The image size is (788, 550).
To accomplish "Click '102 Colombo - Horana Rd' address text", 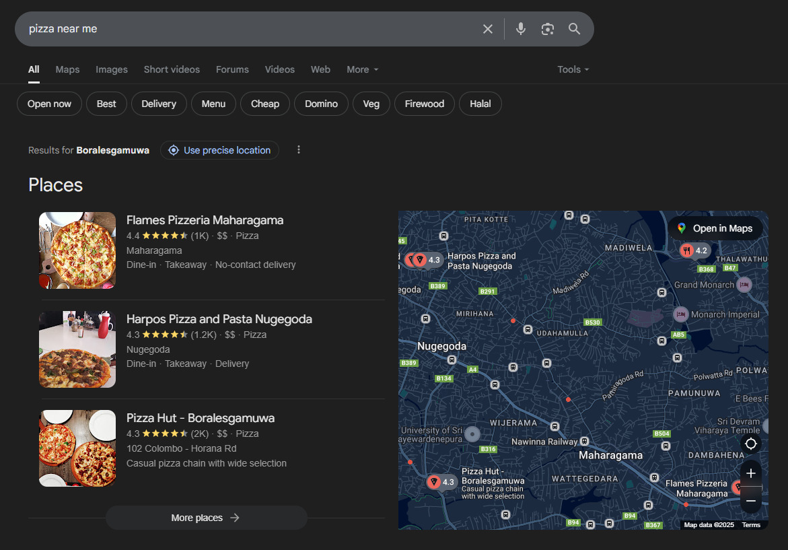I will 182,448.
